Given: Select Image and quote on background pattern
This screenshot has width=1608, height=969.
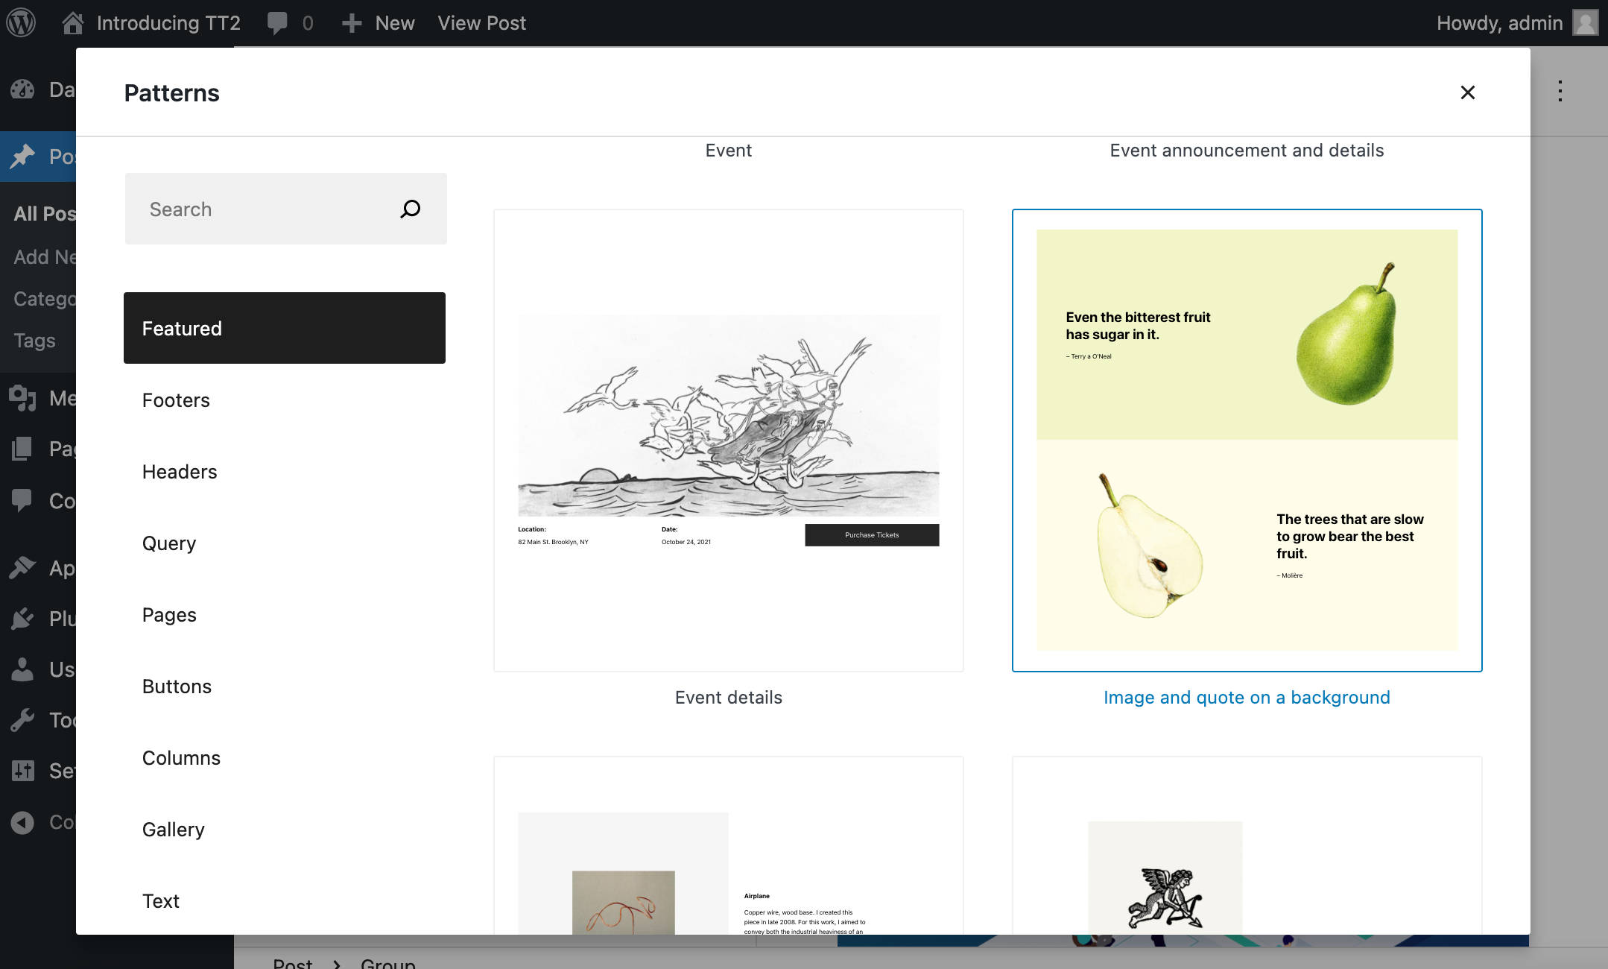Looking at the screenshot, I should 1247,441.
